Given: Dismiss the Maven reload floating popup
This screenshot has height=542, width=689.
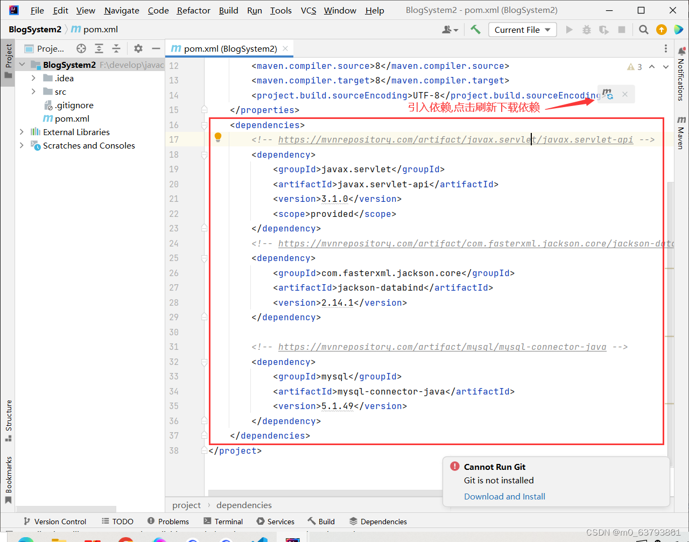Looking at the screenshot, I should [624, 94].
